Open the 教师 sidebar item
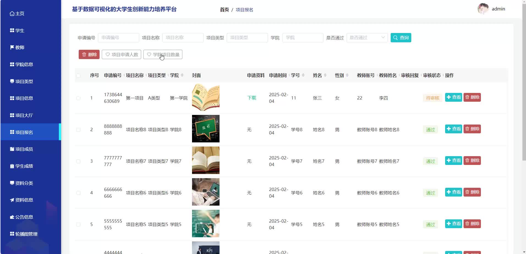The image size is (526, 254). (x=17, y=47)
